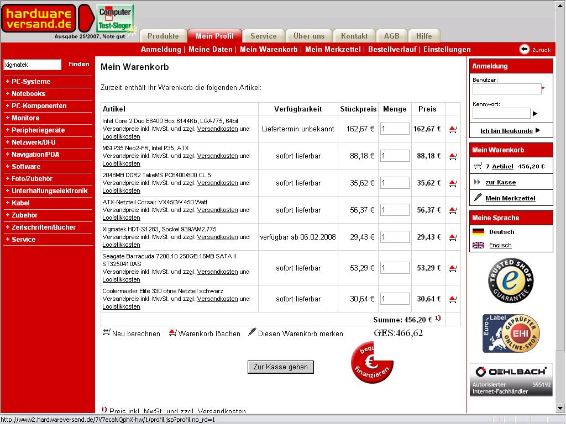Click Zur Kasse gehen button

[280, 367]
